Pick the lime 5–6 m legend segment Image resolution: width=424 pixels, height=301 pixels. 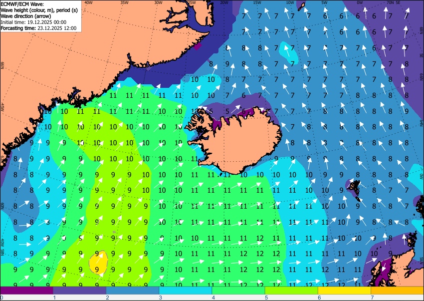click(291, 291)
